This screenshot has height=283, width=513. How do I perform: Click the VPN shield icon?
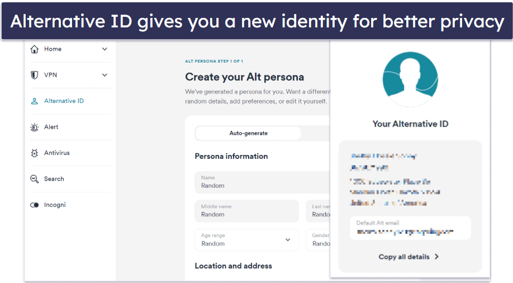(x=34, y=75)
